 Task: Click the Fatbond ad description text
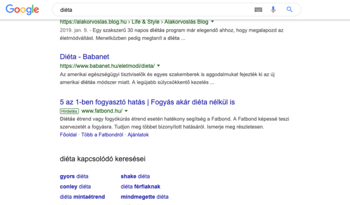pyautogui.click(x=174, y=123)
